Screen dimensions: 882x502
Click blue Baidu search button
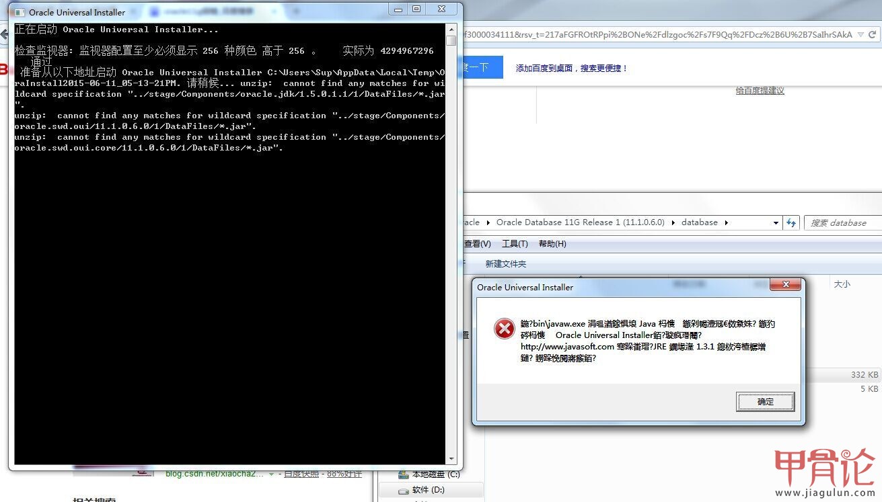(x=482, y=67)
